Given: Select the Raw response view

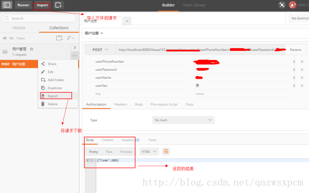Looking at the screenshot, I should (109, 152).
